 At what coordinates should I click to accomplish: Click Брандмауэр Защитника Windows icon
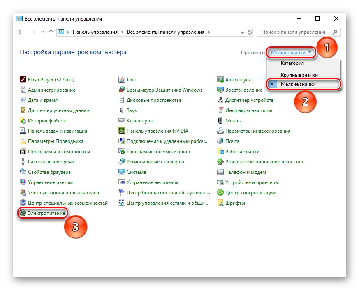pyautogui.click(x=122, y=90)
